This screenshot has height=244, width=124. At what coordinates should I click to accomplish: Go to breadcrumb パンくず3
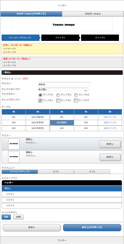100,38
